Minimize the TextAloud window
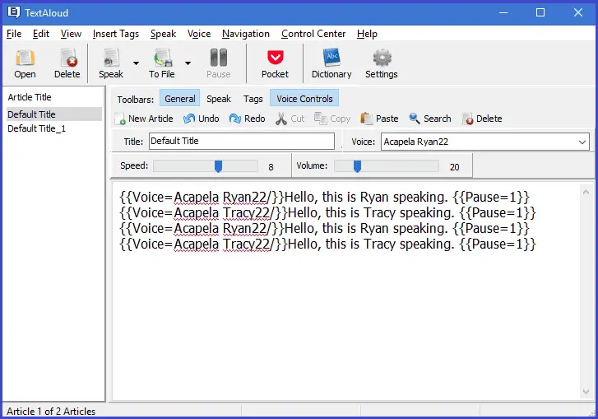Viewport: 598px width, 419px height. point(503,12)
